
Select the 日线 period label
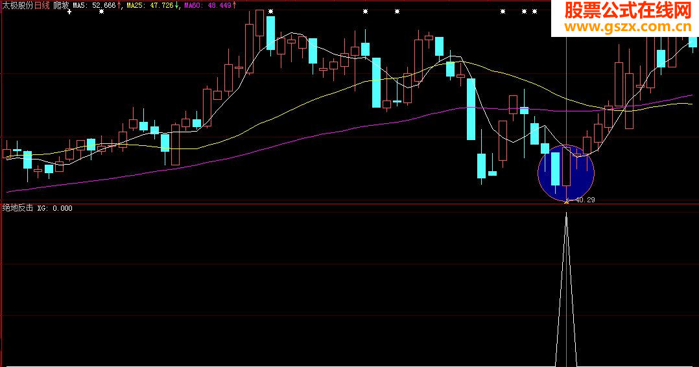pyautogui.click(x=42, y=5)
